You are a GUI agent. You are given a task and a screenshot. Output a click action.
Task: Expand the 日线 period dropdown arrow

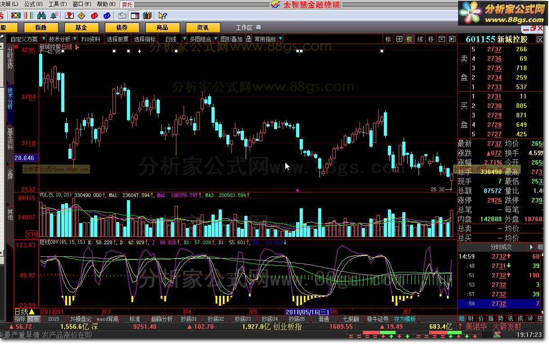[x=184, y=40]
